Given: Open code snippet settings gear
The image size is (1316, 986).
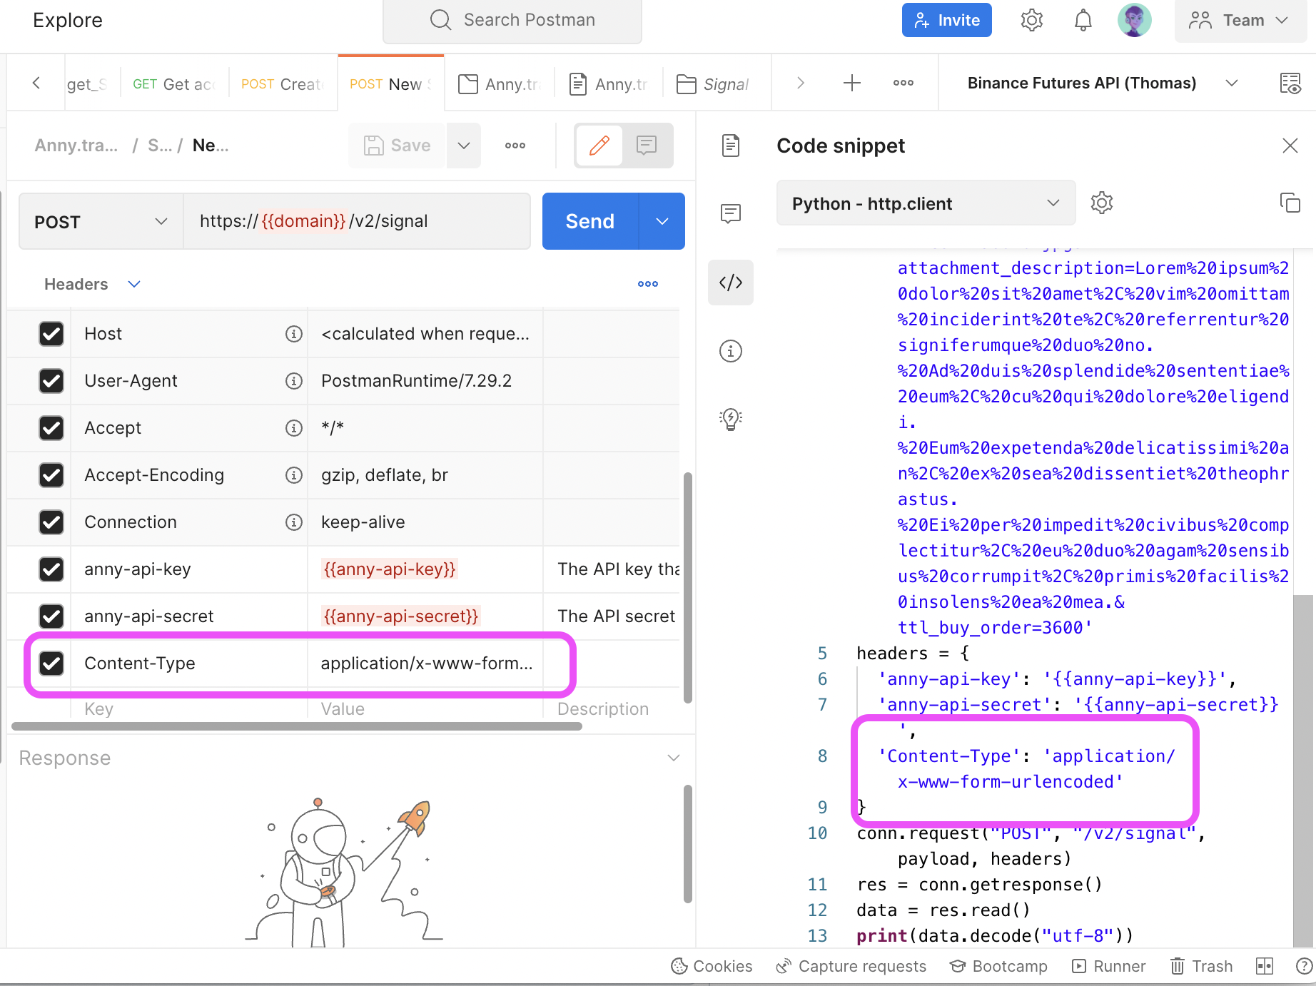Looking at the screenshot, I should (x=1101, y=203).
